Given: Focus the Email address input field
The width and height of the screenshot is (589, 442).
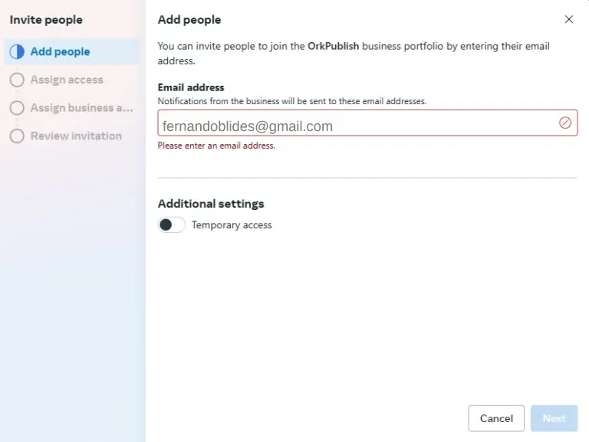Looking at the screenshot, I should pos(367,123).
